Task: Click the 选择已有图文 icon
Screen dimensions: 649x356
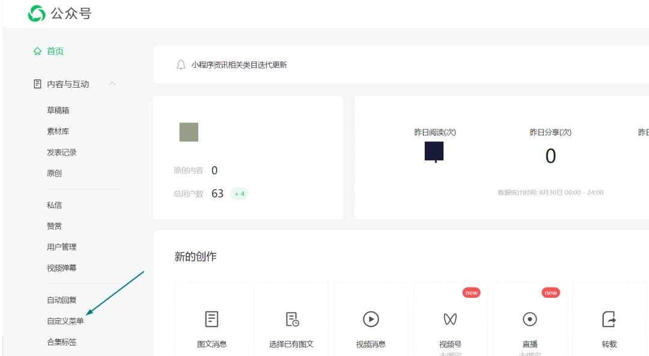Action: (292, 319)
